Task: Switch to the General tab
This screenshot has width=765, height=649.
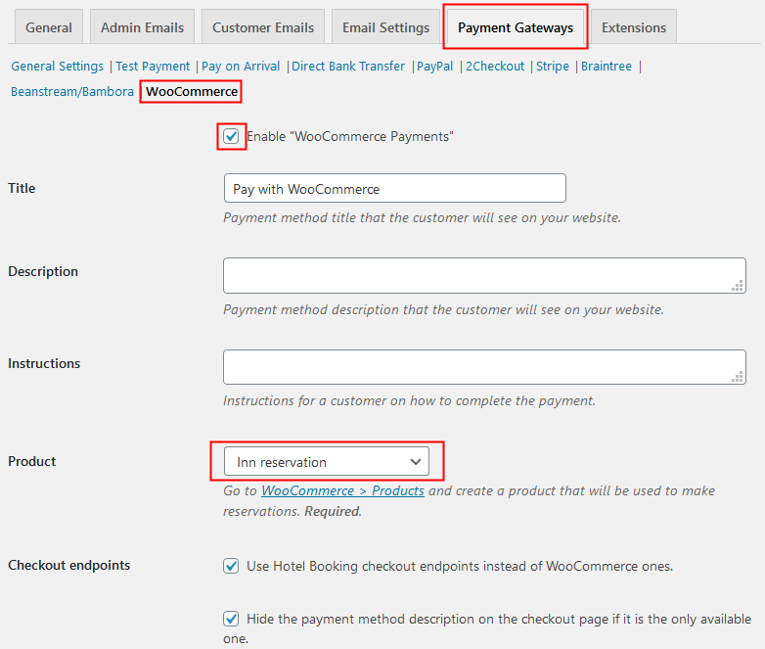Action: (x=49, y=27)
